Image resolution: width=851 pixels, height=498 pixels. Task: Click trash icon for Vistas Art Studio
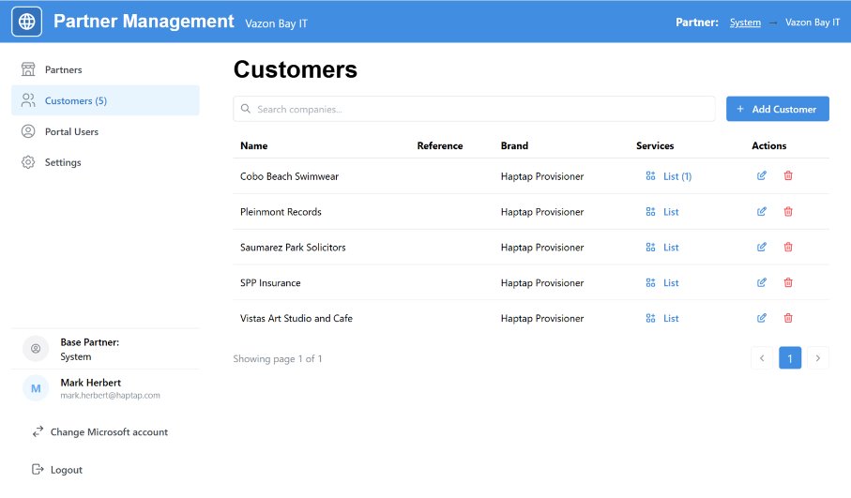coord(788,319)
